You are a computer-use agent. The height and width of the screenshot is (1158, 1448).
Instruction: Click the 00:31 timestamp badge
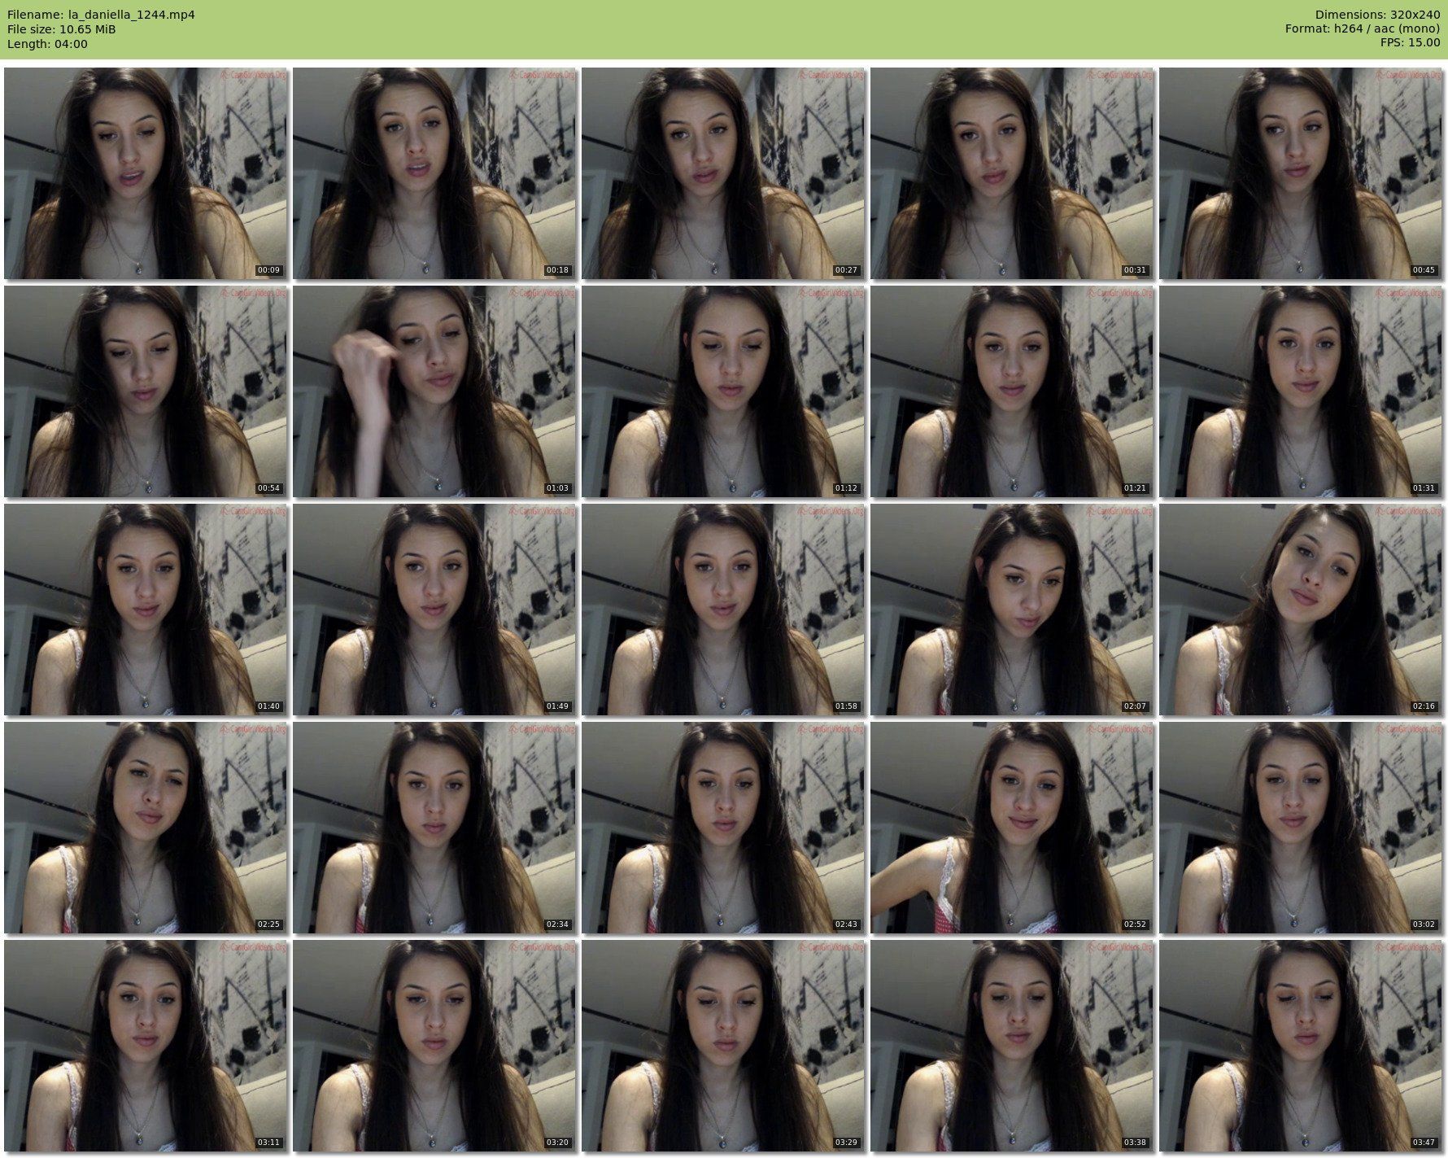click(1134, 270)
